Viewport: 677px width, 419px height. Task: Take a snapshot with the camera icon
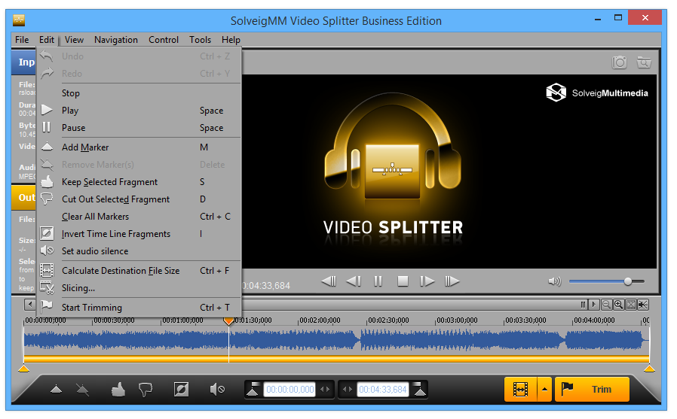(x=619, y=62)
